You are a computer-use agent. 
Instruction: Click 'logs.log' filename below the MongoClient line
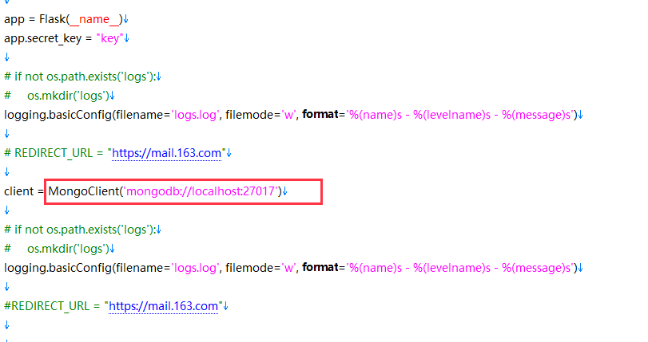[x=196, y=267]
